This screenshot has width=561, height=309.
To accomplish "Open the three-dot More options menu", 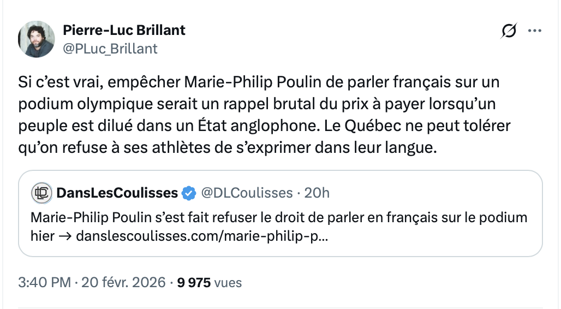I will tap(534, 31).
